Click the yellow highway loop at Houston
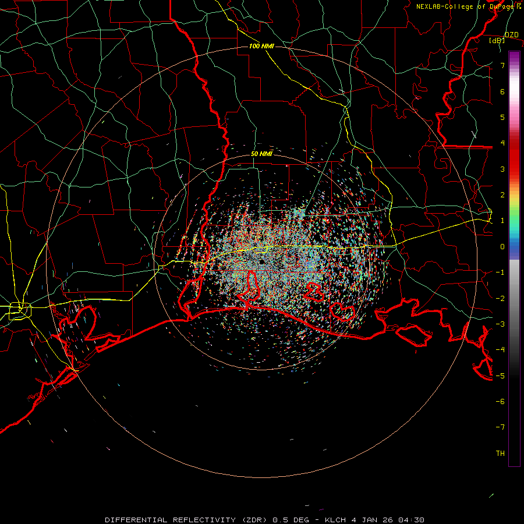 20,310
